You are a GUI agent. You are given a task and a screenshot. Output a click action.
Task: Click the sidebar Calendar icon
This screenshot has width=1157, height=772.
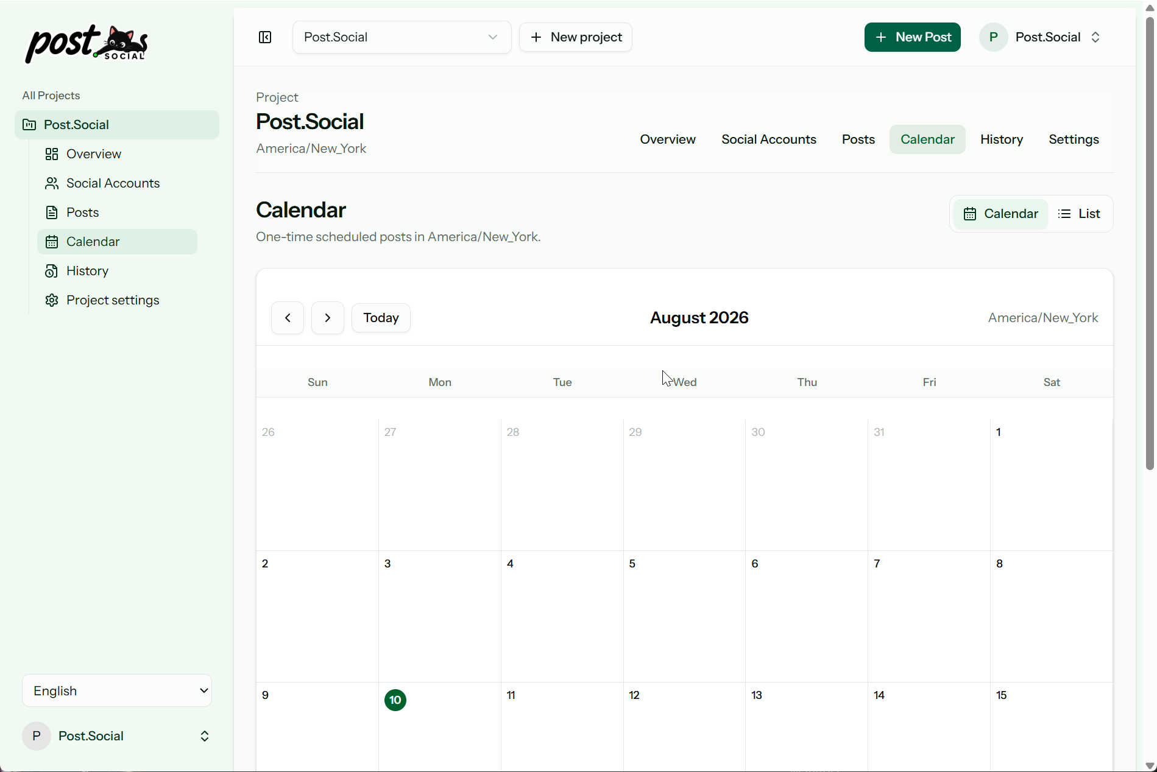click(x=52, y=242)
